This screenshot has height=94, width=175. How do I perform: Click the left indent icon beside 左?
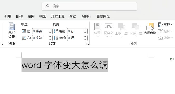24,31
